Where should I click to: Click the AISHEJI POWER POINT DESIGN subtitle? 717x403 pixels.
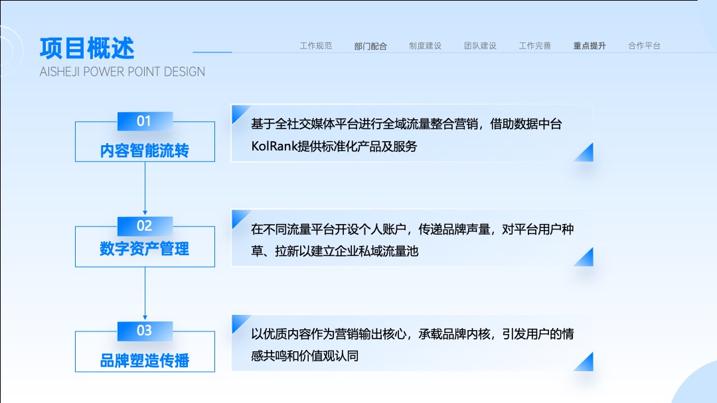122,72
